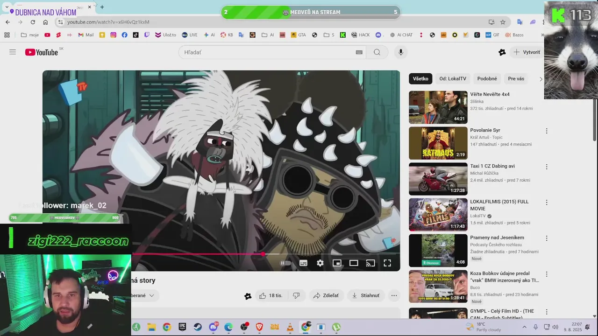598x336 pixels.
Task: Open options menu for Povolanie Syr video
Action: [x=547, y=131]
